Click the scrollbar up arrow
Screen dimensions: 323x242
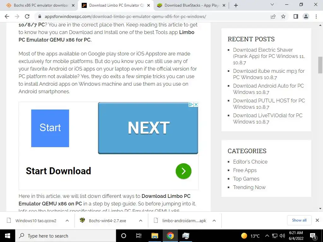coord(320,25)
